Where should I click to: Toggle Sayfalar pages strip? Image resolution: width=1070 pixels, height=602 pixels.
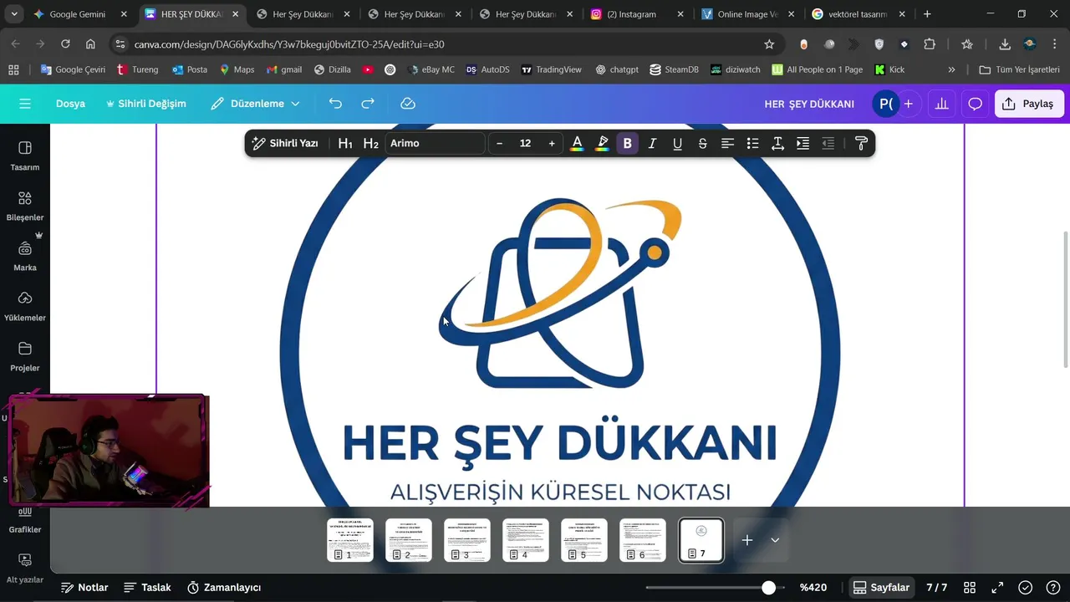point(881,588)
